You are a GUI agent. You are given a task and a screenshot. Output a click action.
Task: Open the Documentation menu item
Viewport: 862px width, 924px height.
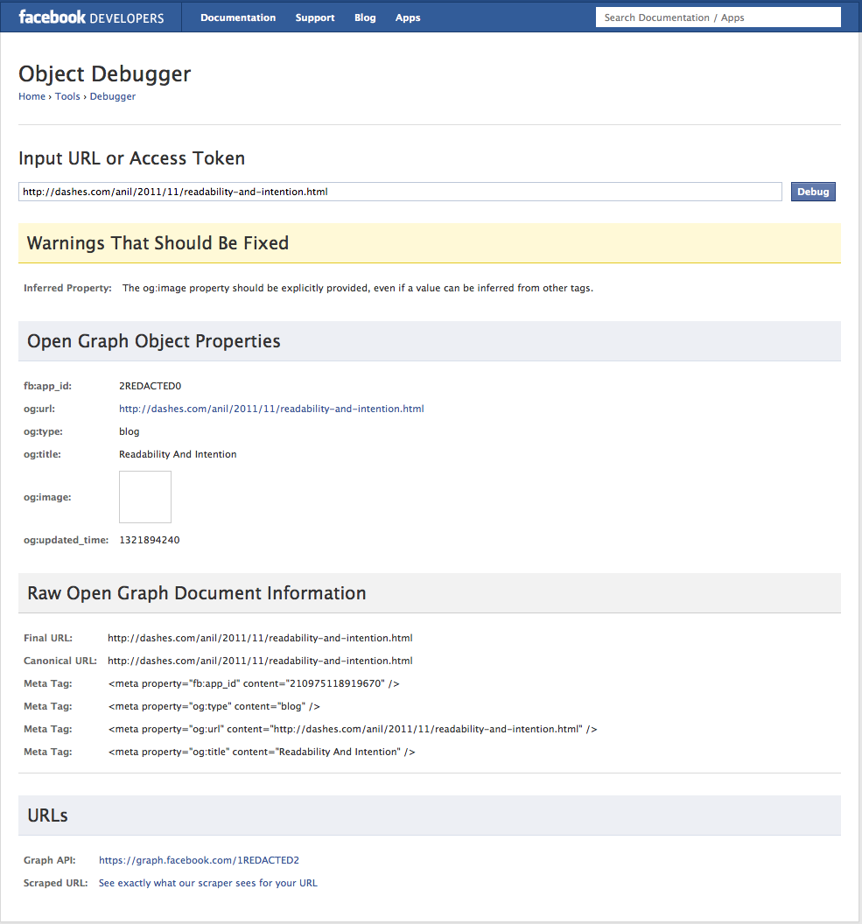237,17
